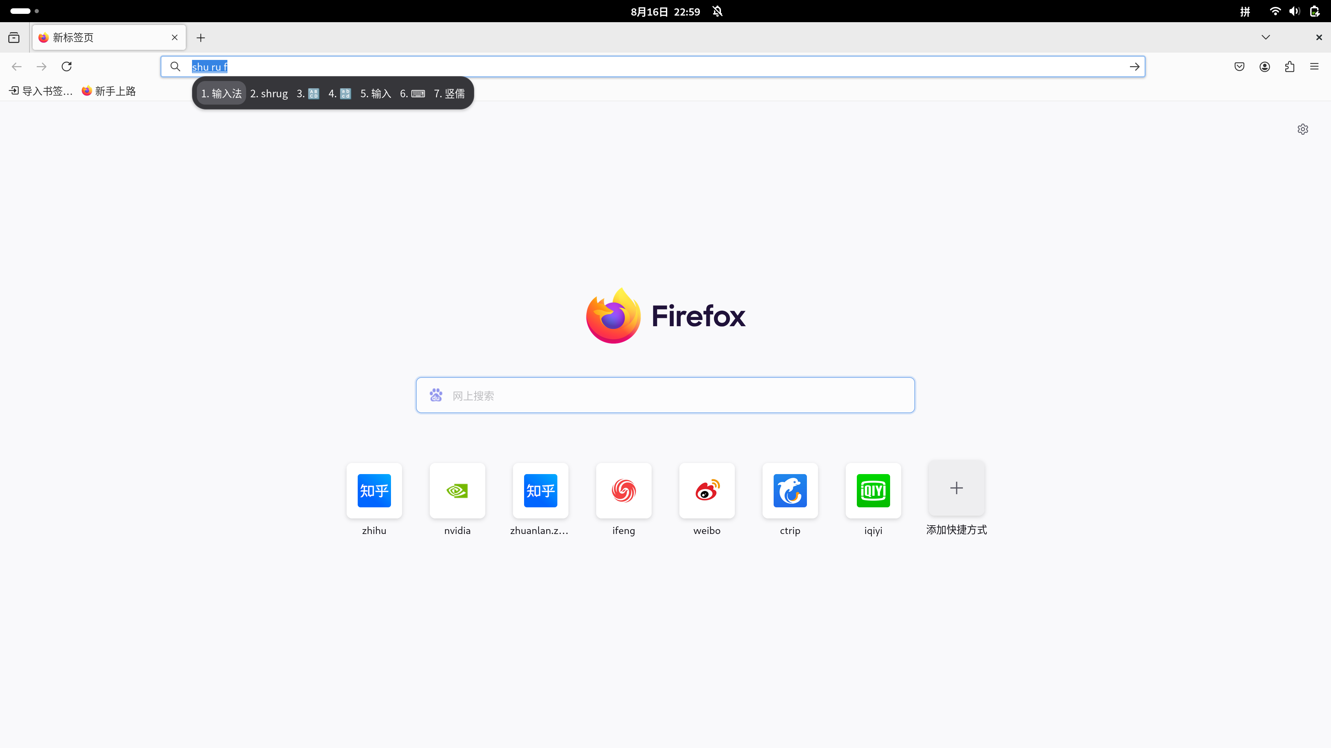The image size is (1331, 748).
Task: Reload the current page
Action: [x=67, y=66]
